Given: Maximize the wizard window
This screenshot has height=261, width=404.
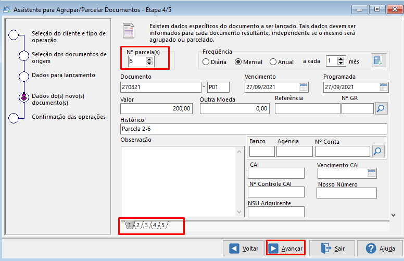Looking at the screenshot, I should (377, 9).
